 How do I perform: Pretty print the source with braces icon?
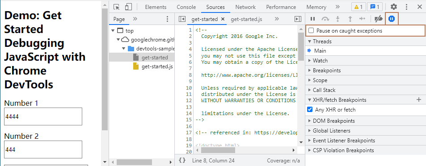coord(182,161)
